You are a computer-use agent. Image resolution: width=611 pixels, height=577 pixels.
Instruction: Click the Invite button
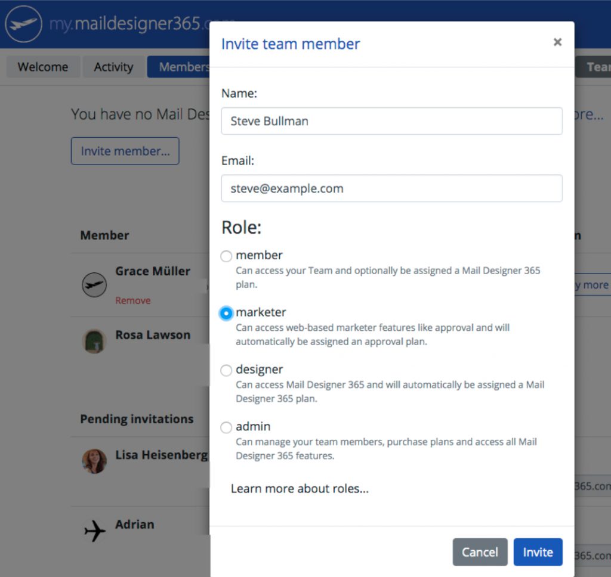(x=538, y=552)
